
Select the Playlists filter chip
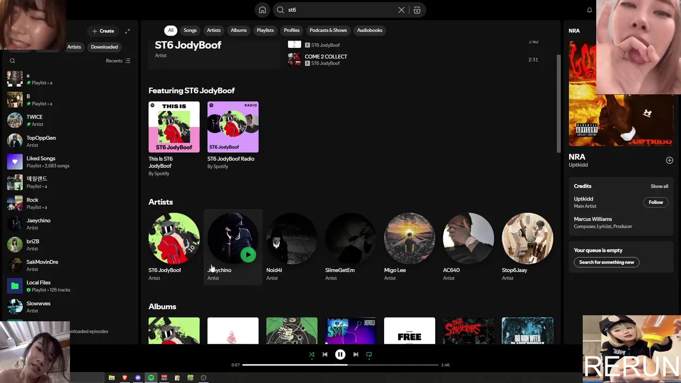click(265, 30)
